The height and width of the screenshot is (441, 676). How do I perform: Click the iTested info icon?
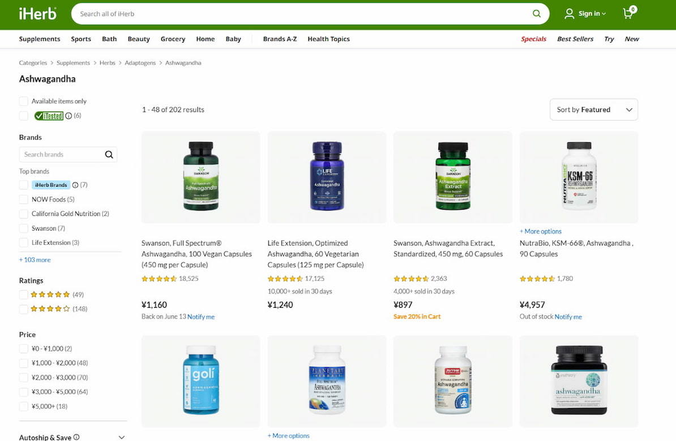(x=69, y=116)
